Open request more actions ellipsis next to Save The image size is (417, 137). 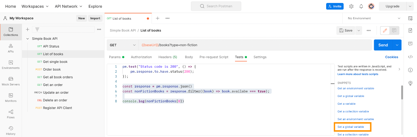pos(369,30)
